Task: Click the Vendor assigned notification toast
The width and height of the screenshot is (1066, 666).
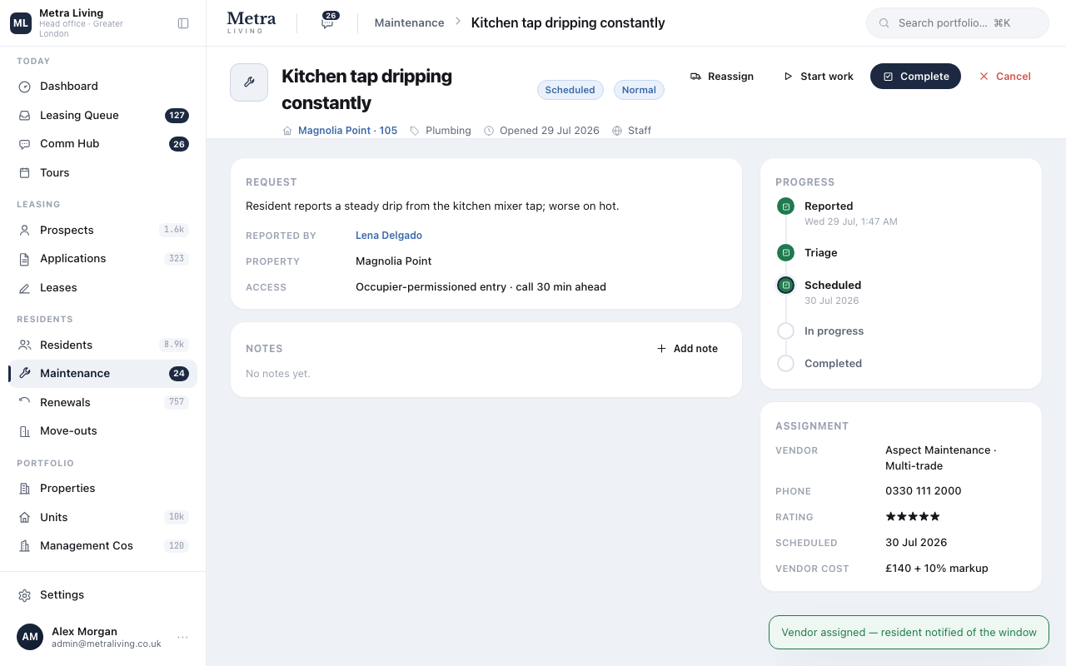Action: click(909, 633)
